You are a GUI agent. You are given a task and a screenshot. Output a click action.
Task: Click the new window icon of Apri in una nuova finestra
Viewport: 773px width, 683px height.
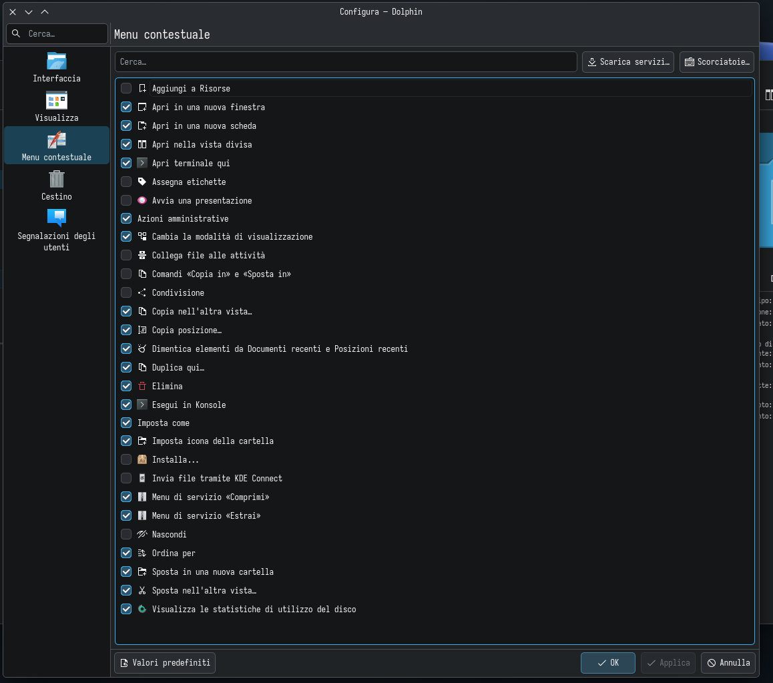click(x=142, y=107)
